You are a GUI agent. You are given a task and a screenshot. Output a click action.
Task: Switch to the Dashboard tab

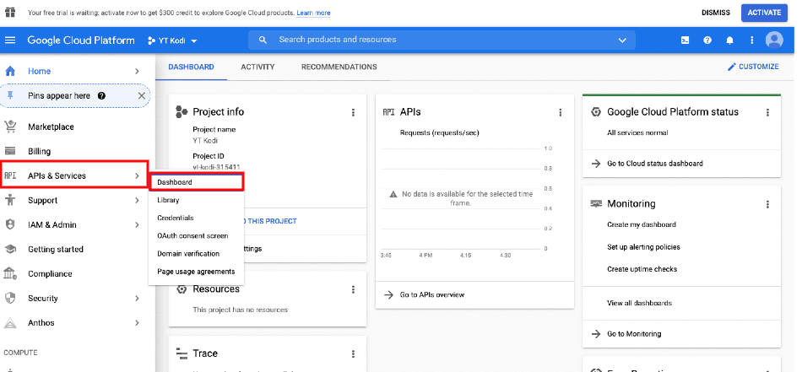tap(192, 67)
